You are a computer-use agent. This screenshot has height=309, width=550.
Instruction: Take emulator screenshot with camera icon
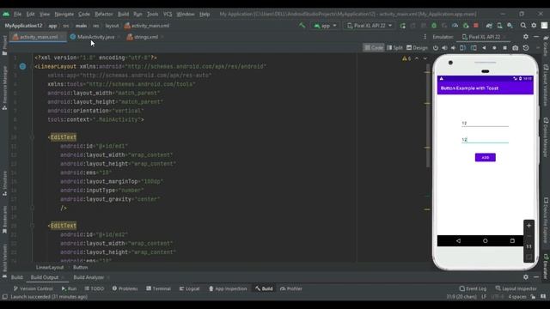515,48
